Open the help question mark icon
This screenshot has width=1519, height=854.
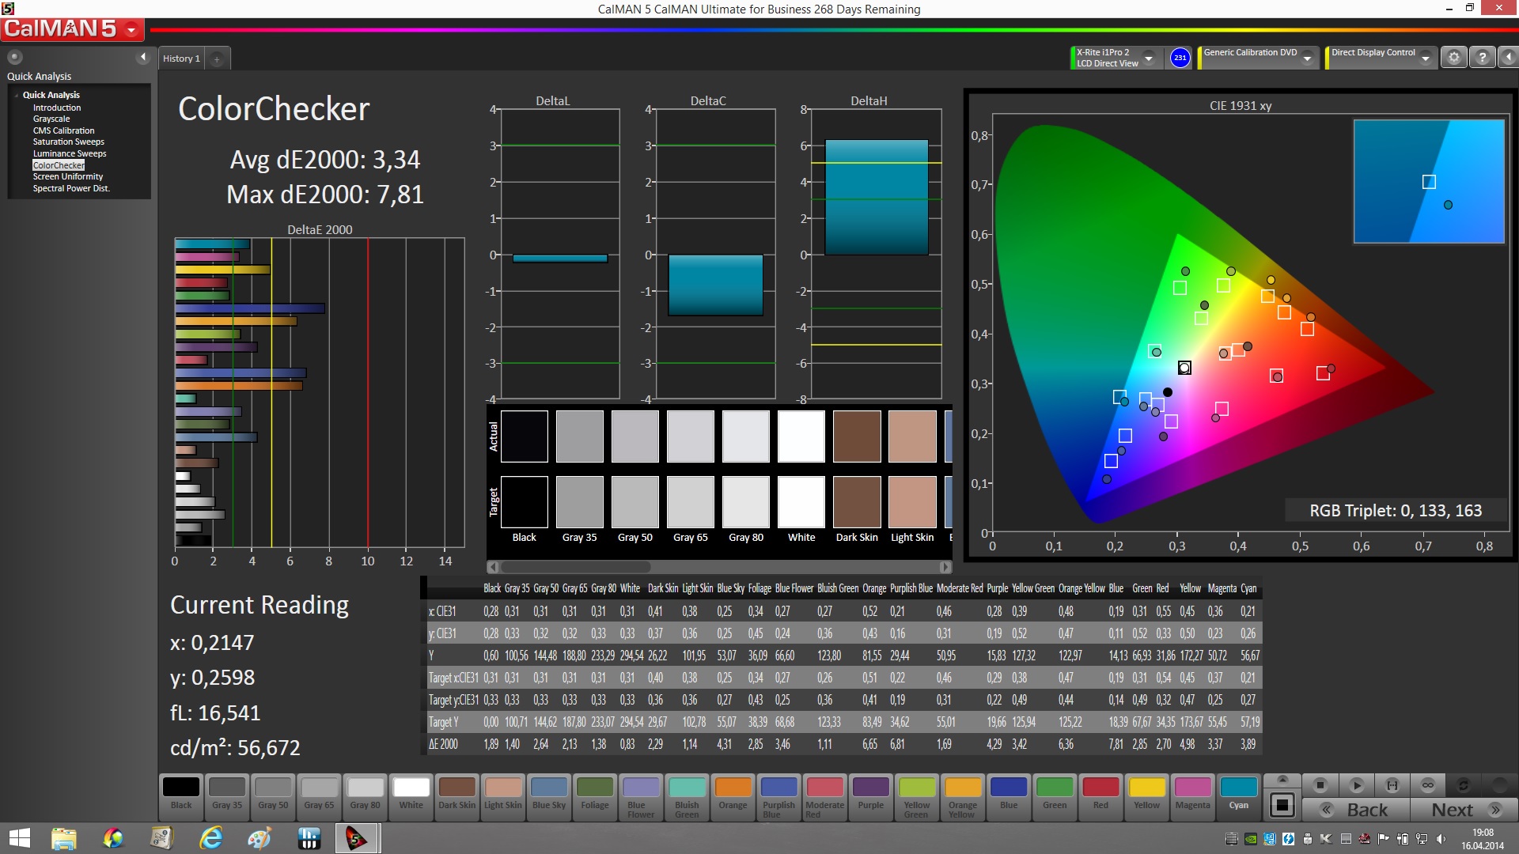tap(1483, 58)
